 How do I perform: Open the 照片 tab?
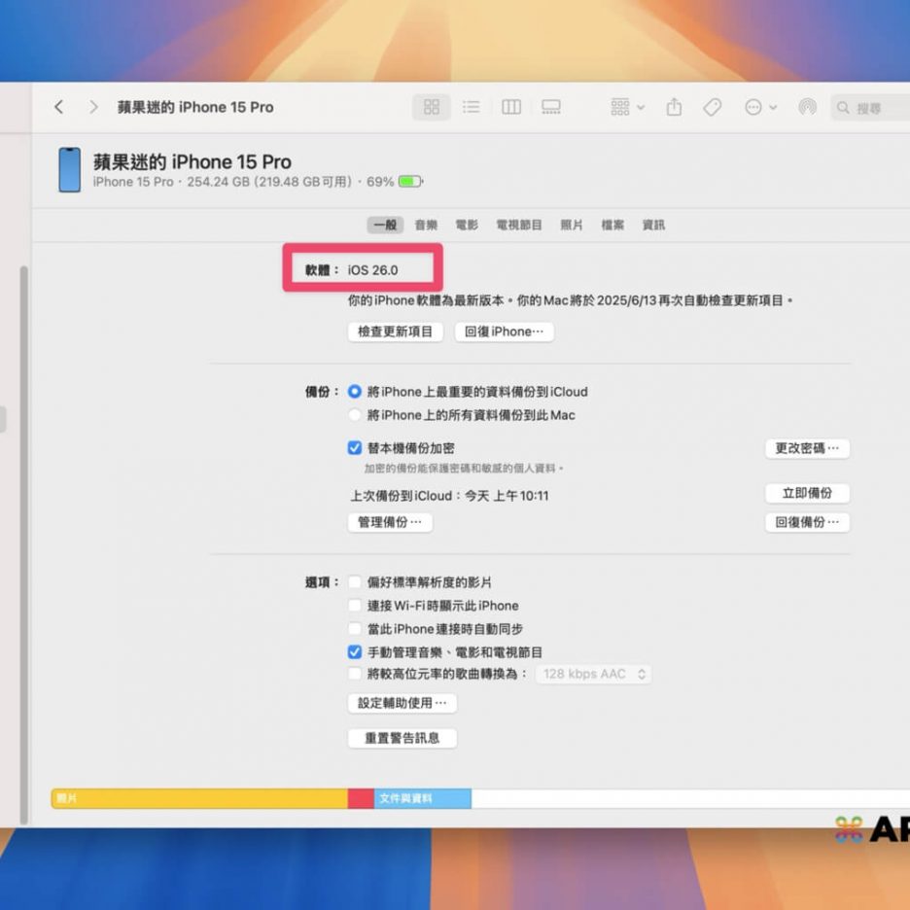click(x=572, y=225)
